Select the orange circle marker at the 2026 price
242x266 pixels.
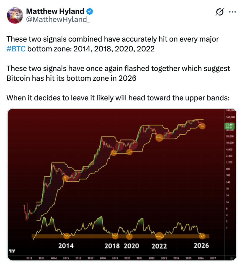(202, 126)
